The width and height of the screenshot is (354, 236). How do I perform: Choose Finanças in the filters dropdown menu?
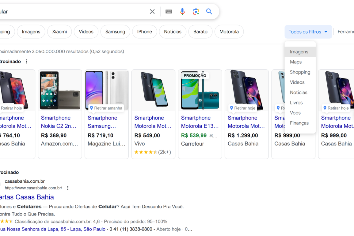300,123
